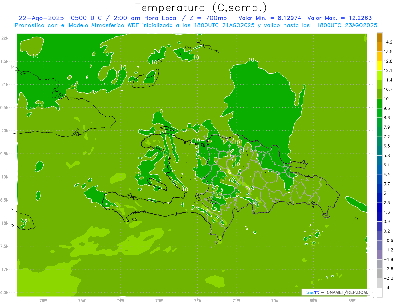
Task: Click the yellow swatch between 12.8 and 12.1
Action: click(380, 66)
